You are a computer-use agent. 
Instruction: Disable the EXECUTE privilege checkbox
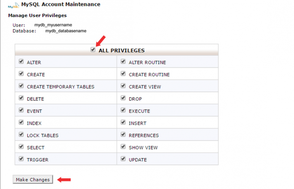tap(123, 111)
